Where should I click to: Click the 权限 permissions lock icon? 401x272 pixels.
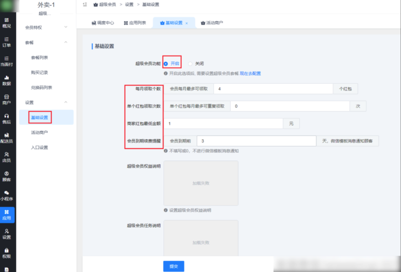point(7,253)
